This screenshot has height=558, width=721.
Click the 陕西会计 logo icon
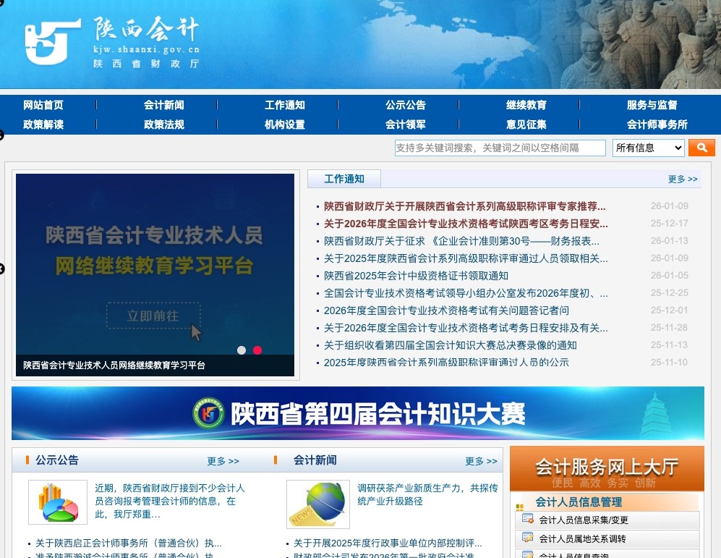(51, 40)
